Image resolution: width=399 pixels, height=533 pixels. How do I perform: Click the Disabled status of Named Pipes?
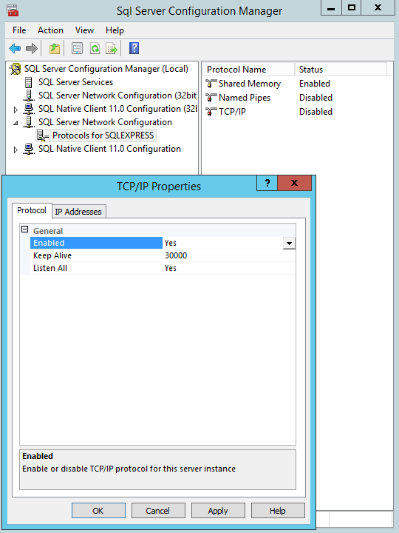(316, 98)
